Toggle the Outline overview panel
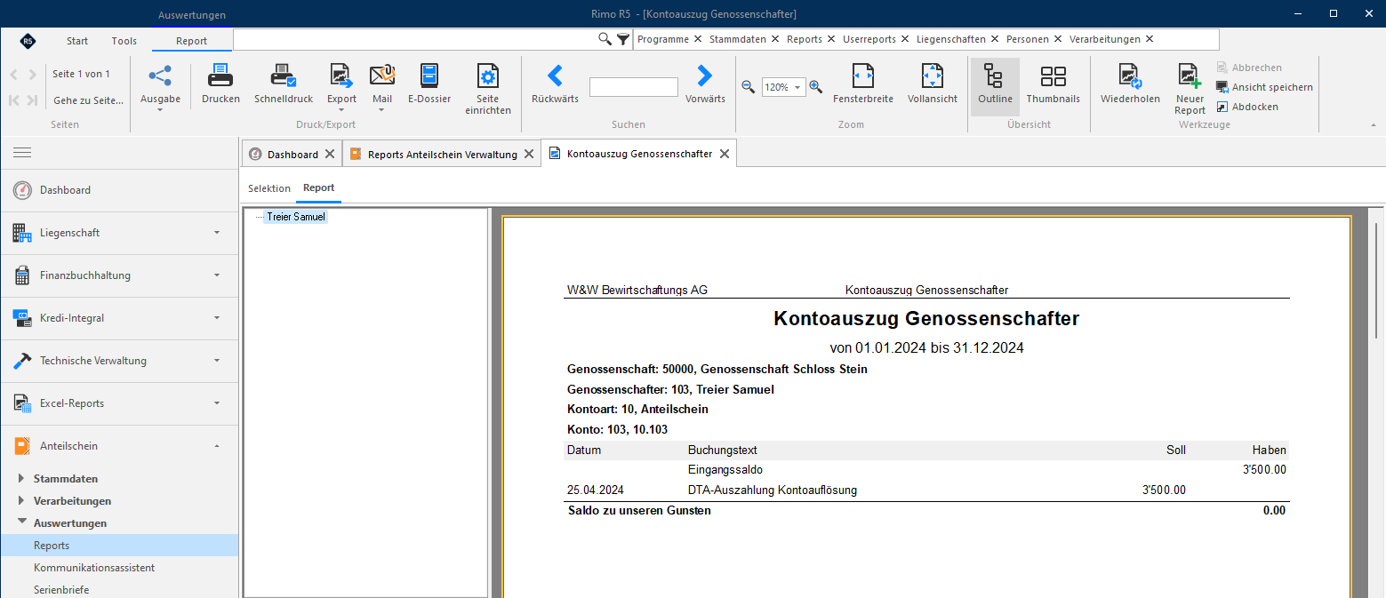The width and height of the screenshot is (1386, 598). coord(995,85)
